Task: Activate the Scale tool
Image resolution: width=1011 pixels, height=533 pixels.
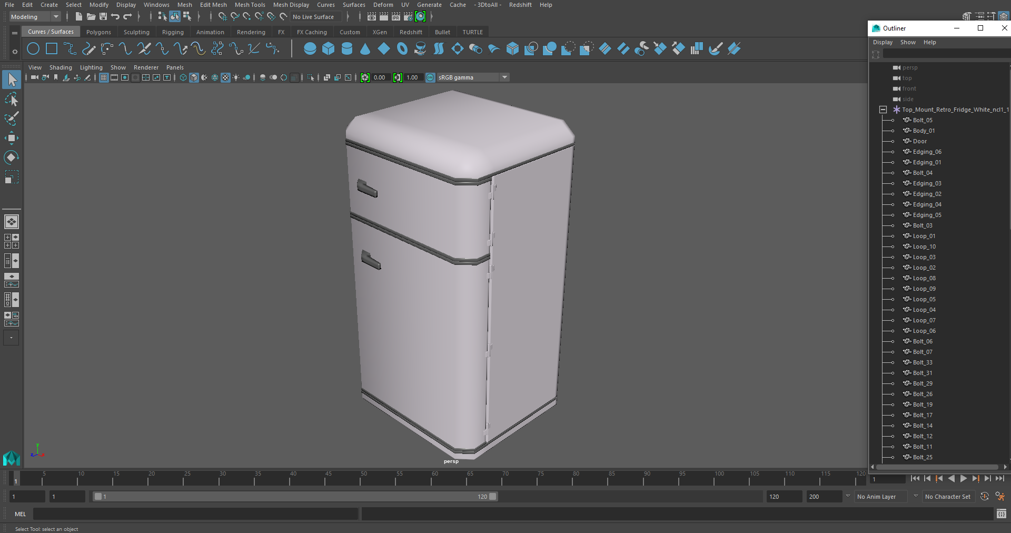Action: pyautogui.click(x=11, y=177)
